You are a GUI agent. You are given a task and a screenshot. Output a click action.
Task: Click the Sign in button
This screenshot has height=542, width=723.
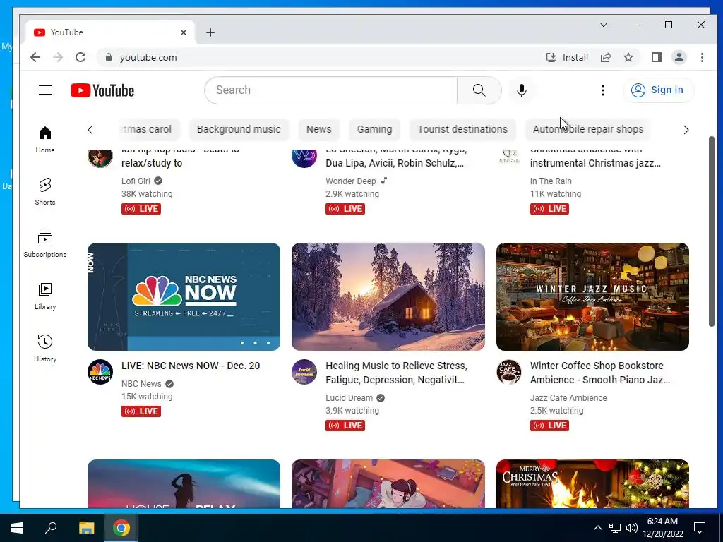tap(658, 90)
